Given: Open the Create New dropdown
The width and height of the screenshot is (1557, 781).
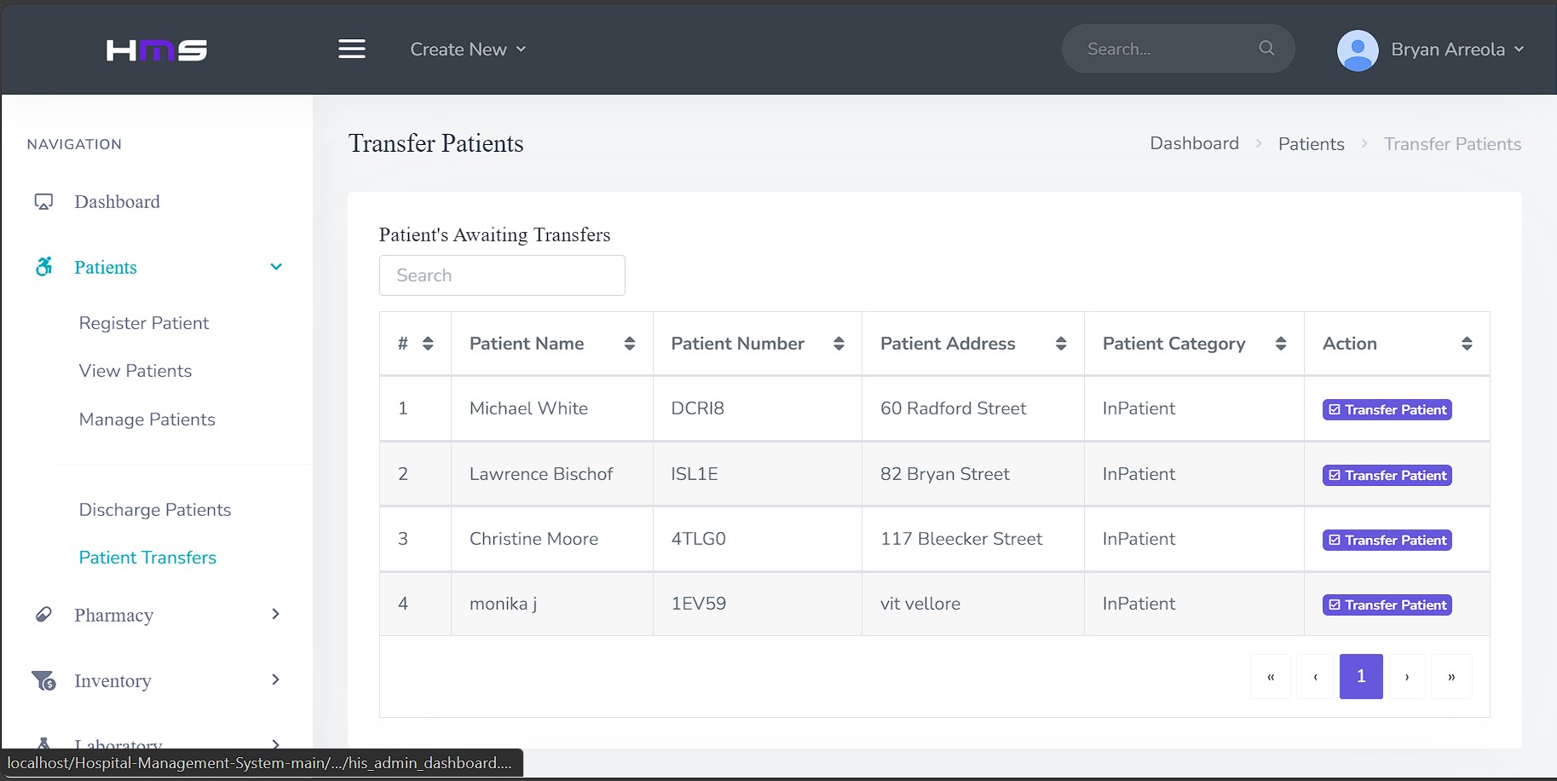Looking at the screenshot, I should [x=468, y=49].
